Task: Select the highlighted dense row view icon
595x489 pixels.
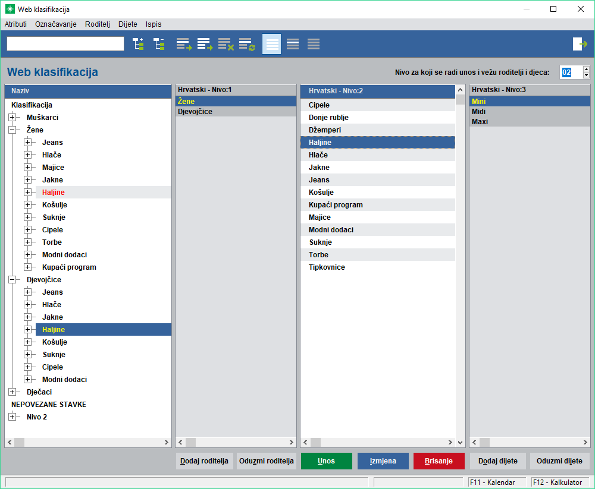Action: coord(271,44)
